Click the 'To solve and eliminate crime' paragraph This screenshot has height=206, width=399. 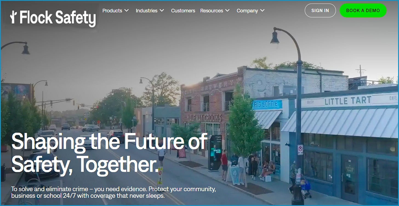[113, 192]
